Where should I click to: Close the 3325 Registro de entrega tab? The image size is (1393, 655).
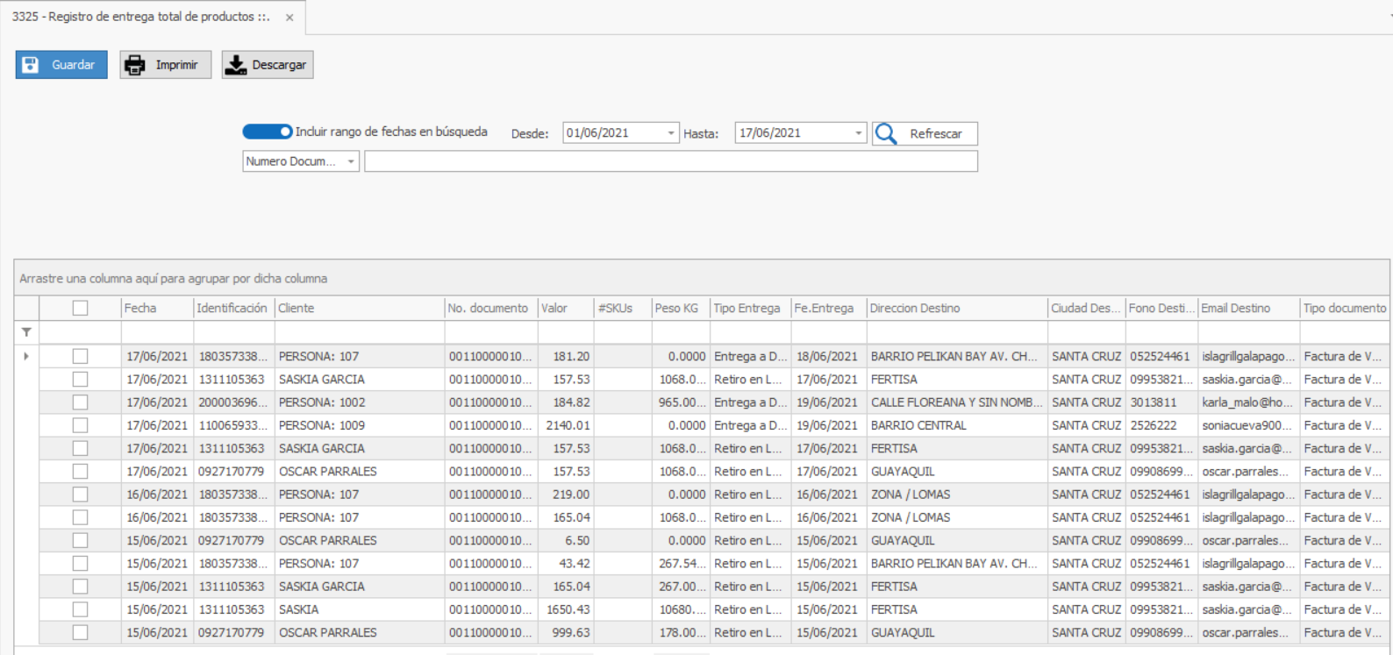point(289,18)
